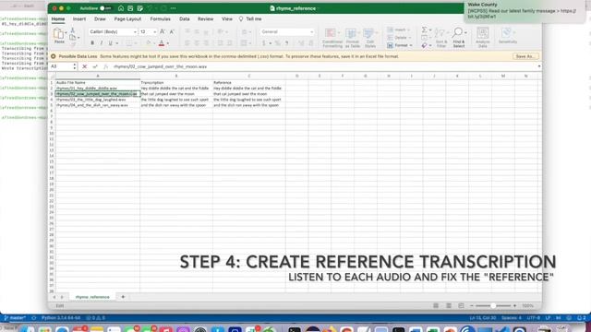Viewport: 591px width, 332px height.
Task: Click the Copy icon in ribbon
Action: (73, 37)
